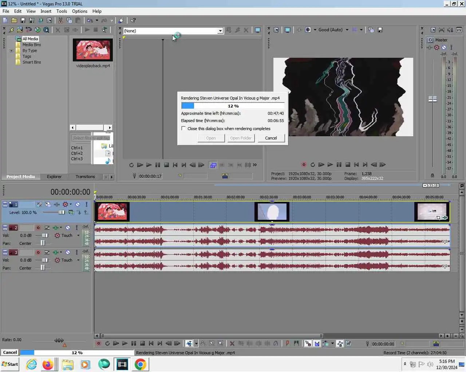Image resolution: width=466 pixels, height=372 pixels.
Task: Click the Search media bins icon
Action: tap(46, 30)
